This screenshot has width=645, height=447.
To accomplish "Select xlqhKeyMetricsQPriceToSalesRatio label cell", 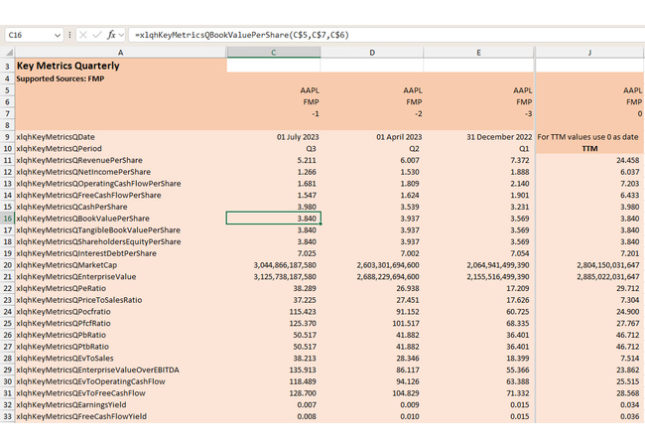I will (x=120, y=300).
